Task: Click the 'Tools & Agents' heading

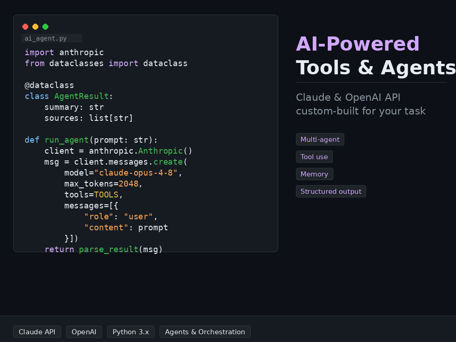Action: [376, 67]
